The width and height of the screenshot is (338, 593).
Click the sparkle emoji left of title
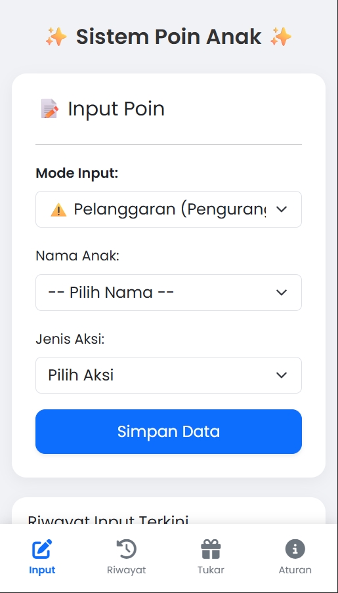tap(56, 37)
